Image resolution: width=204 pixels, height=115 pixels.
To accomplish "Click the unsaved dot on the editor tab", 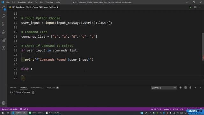I will 57,7.
